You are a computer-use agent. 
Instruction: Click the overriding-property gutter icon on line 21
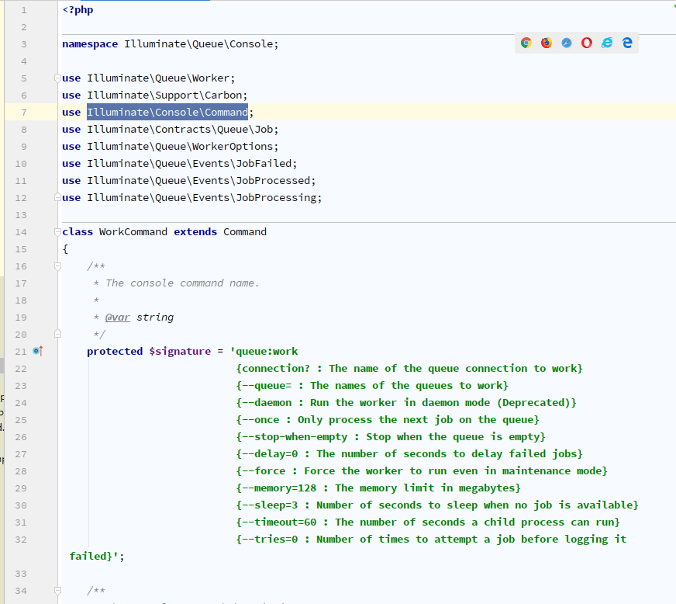(38, 351)
